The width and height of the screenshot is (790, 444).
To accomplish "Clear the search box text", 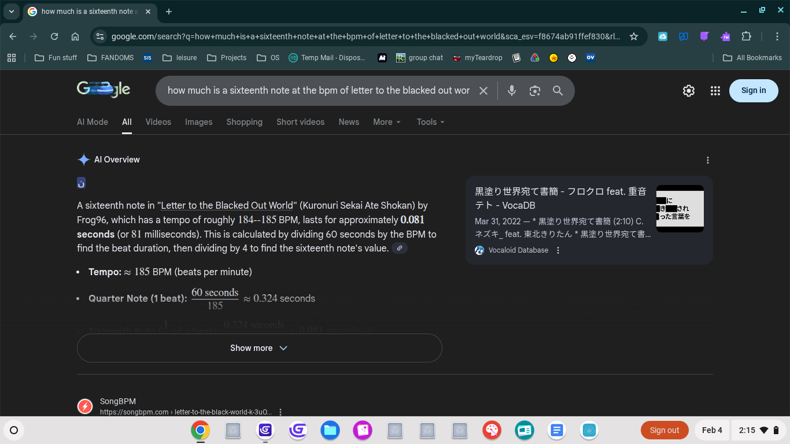I will point(483,91).
